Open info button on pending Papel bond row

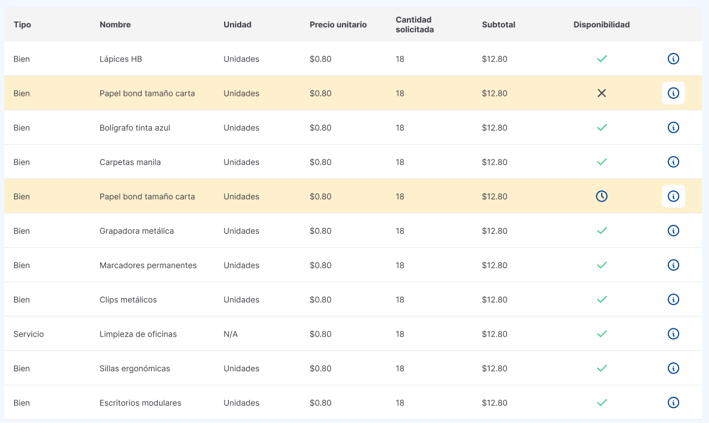tap(673, 196)
